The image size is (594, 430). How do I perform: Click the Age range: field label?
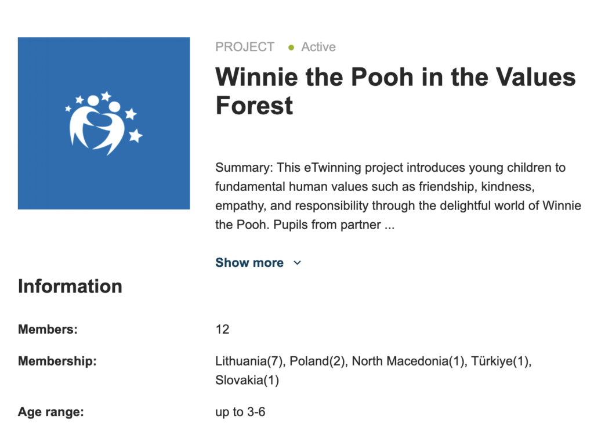point(51,412)
